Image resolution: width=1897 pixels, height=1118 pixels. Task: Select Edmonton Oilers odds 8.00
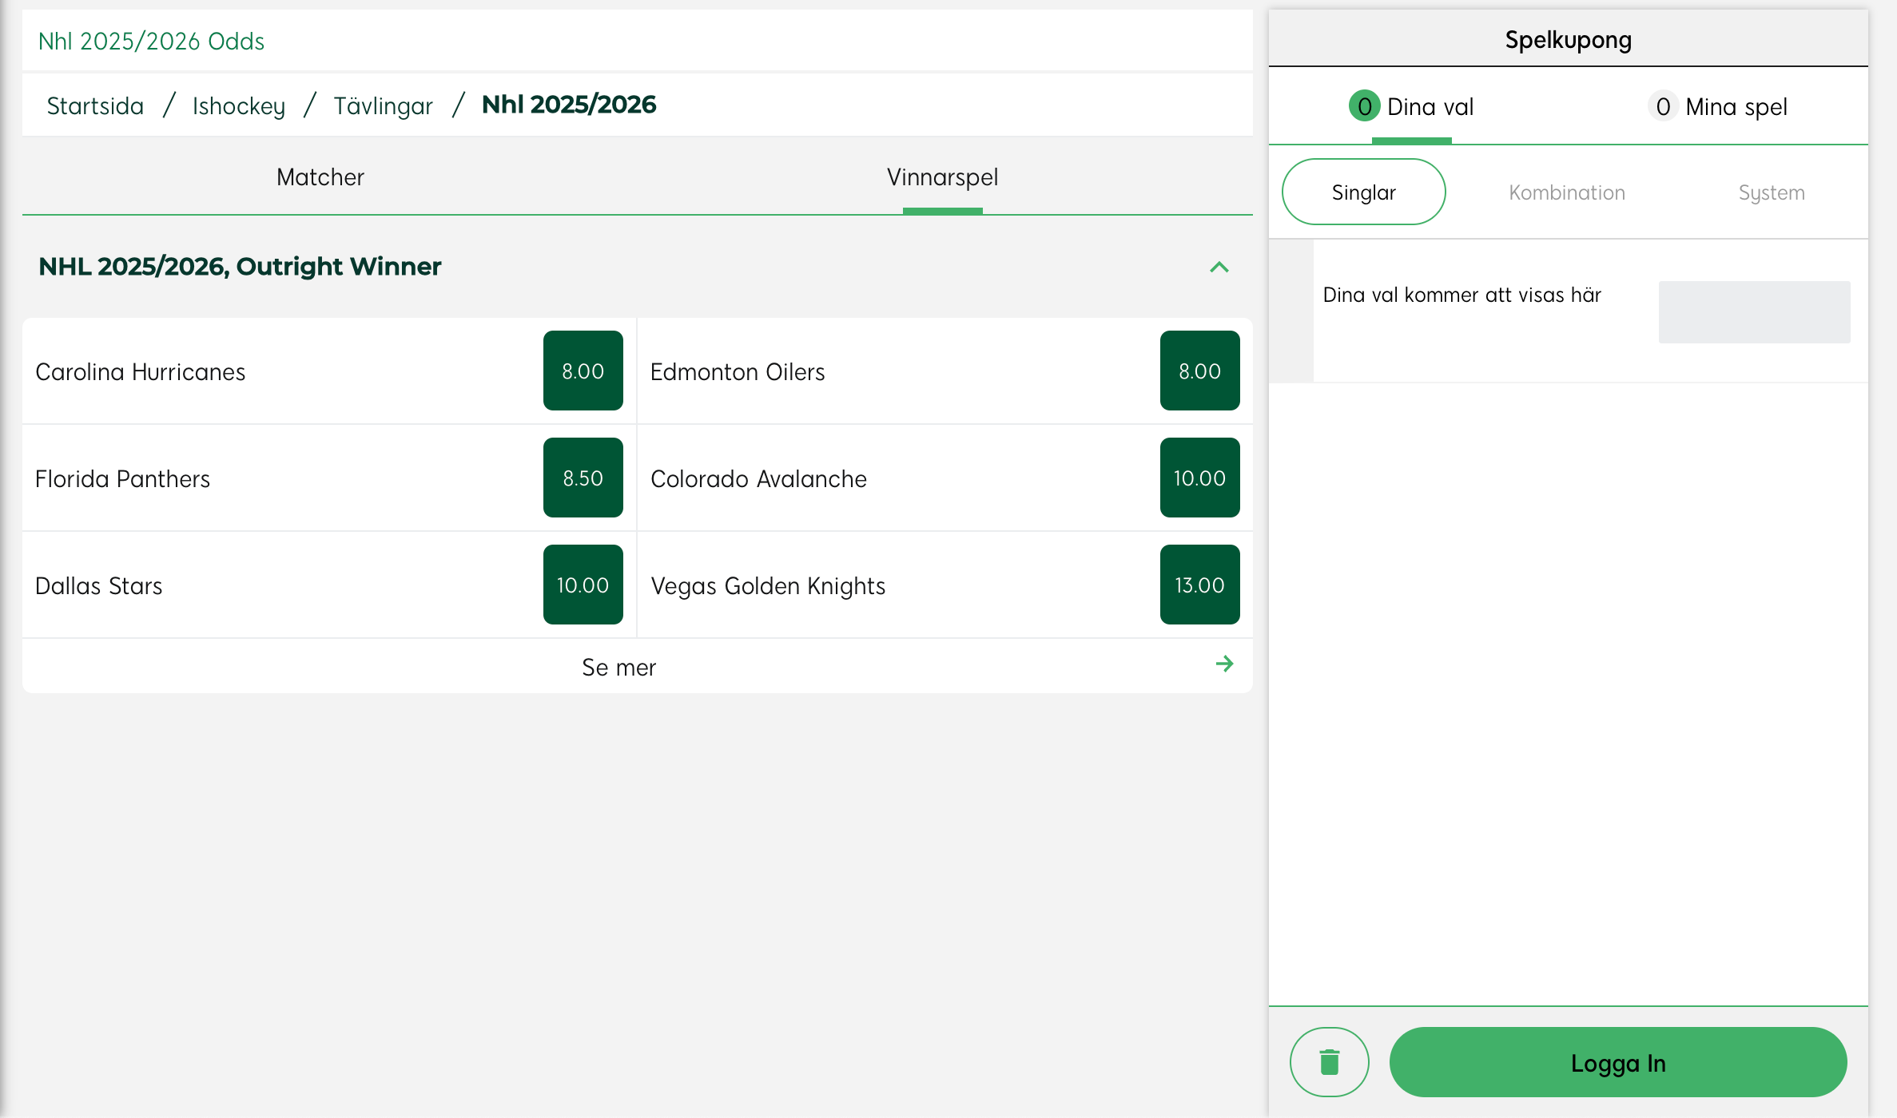point(1199,371)
